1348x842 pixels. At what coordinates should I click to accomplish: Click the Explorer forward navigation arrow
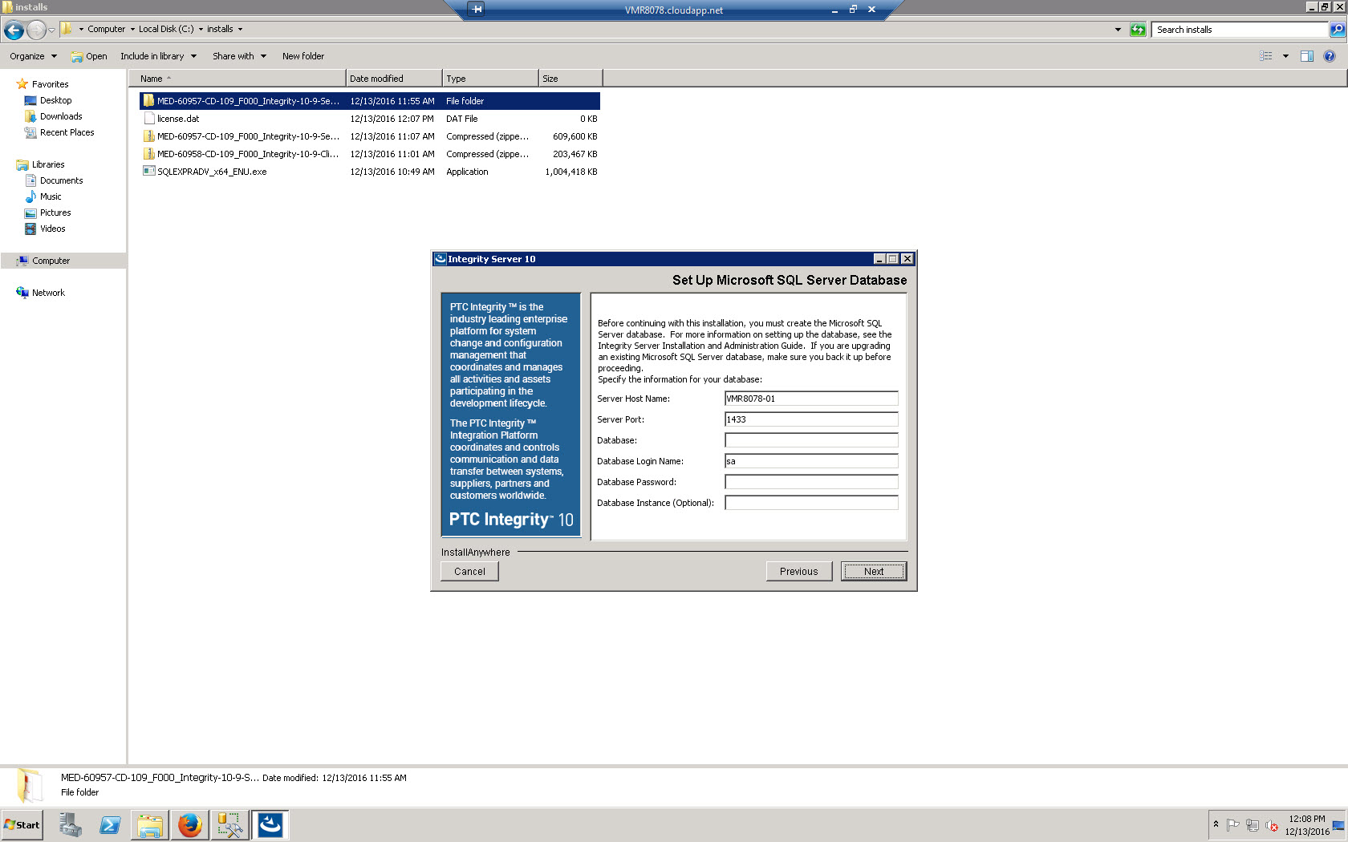(36, 30)
